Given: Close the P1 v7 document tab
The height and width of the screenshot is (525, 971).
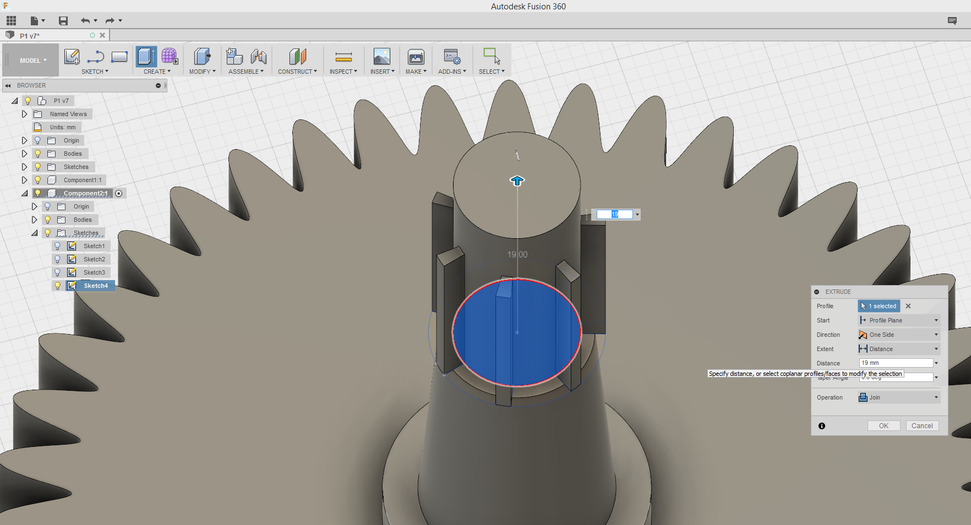Looking at the screenshot, I should pyautogui.click(x=102, y=35).
